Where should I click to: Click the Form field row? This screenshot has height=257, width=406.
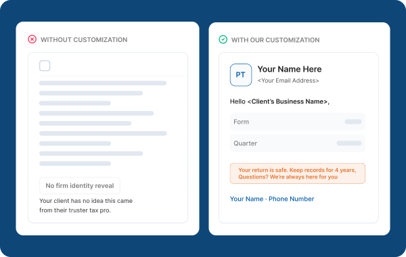pos(298,122)
